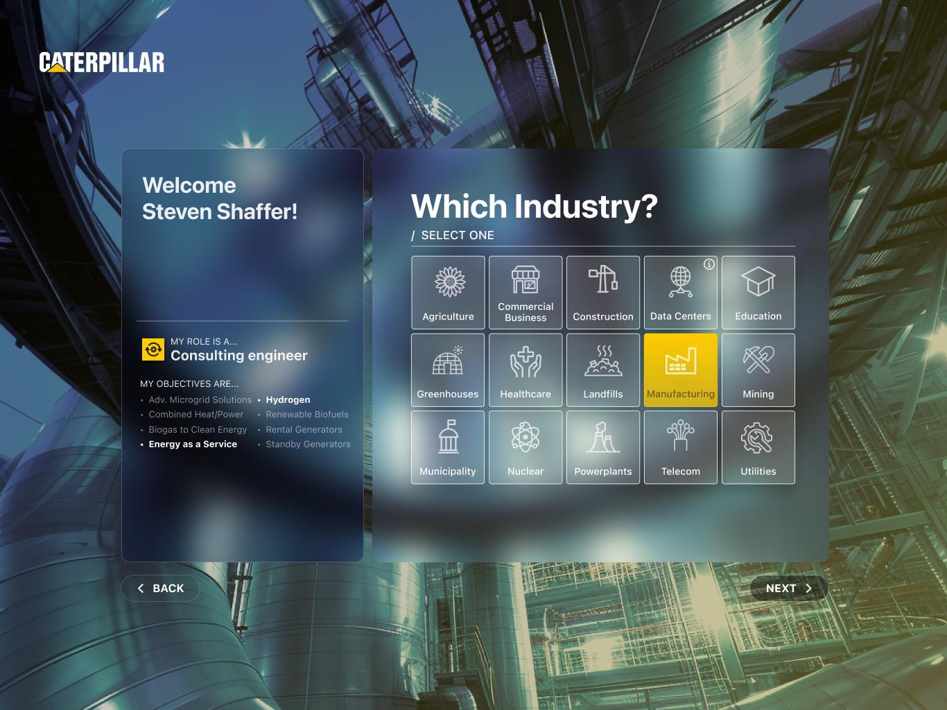Image resolution: width=947 pixels, height=710 pixels.
Task: Select the Construction crane tile
Action: pyautogui.click(x=603, y=293)
